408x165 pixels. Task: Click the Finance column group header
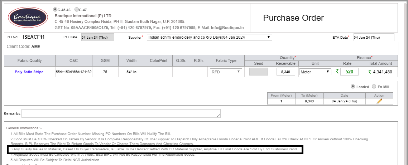[365, 58]
